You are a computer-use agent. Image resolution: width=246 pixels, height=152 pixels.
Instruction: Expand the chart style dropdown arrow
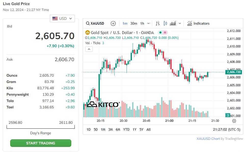(180, 23)
